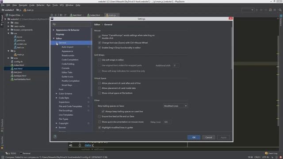Image resolution: width=283 pixels, height=159 pixels.
Task: Enable Allow placement of caret inside tabs
Action: click(x=99, y=88)
